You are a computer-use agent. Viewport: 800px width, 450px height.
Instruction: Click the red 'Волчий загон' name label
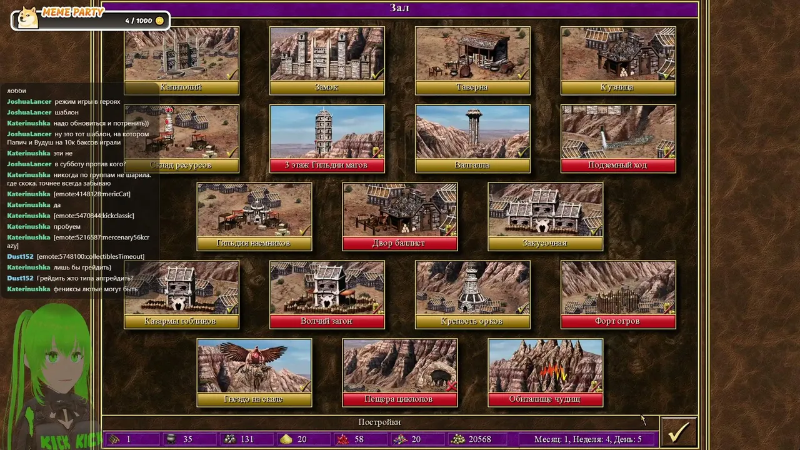327,322
